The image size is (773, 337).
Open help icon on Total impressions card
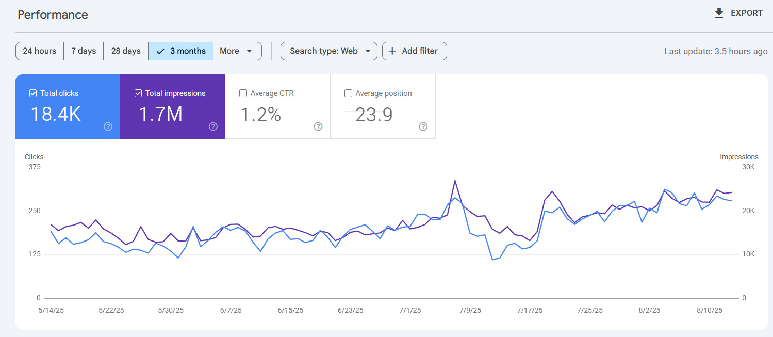coord(213,126)
